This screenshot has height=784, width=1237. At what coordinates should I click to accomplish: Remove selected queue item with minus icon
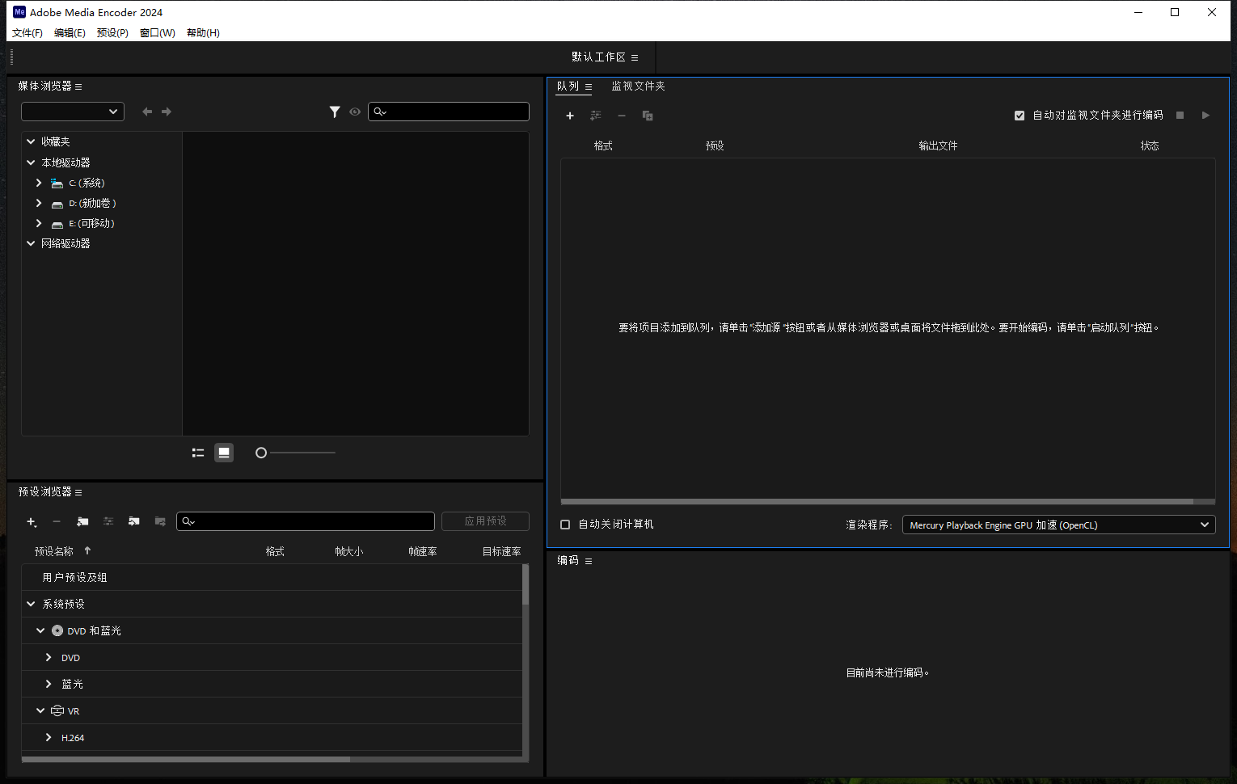coord(622,116)
